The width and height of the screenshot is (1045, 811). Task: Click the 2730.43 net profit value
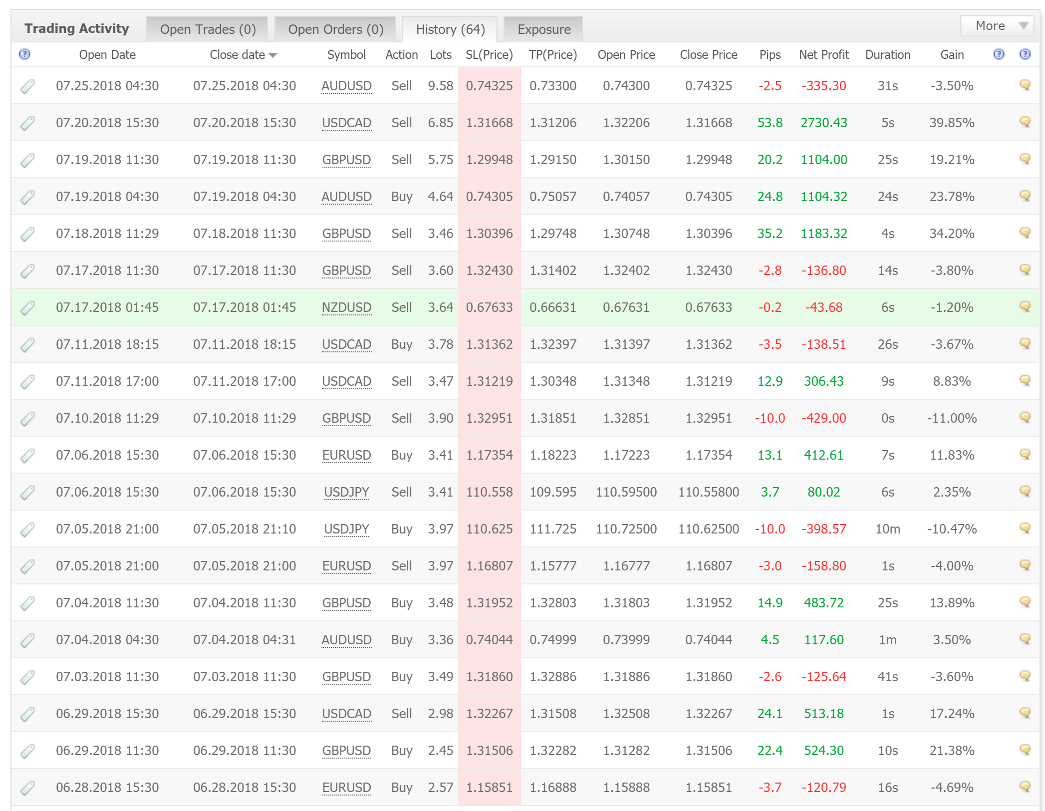pos(823,123)
